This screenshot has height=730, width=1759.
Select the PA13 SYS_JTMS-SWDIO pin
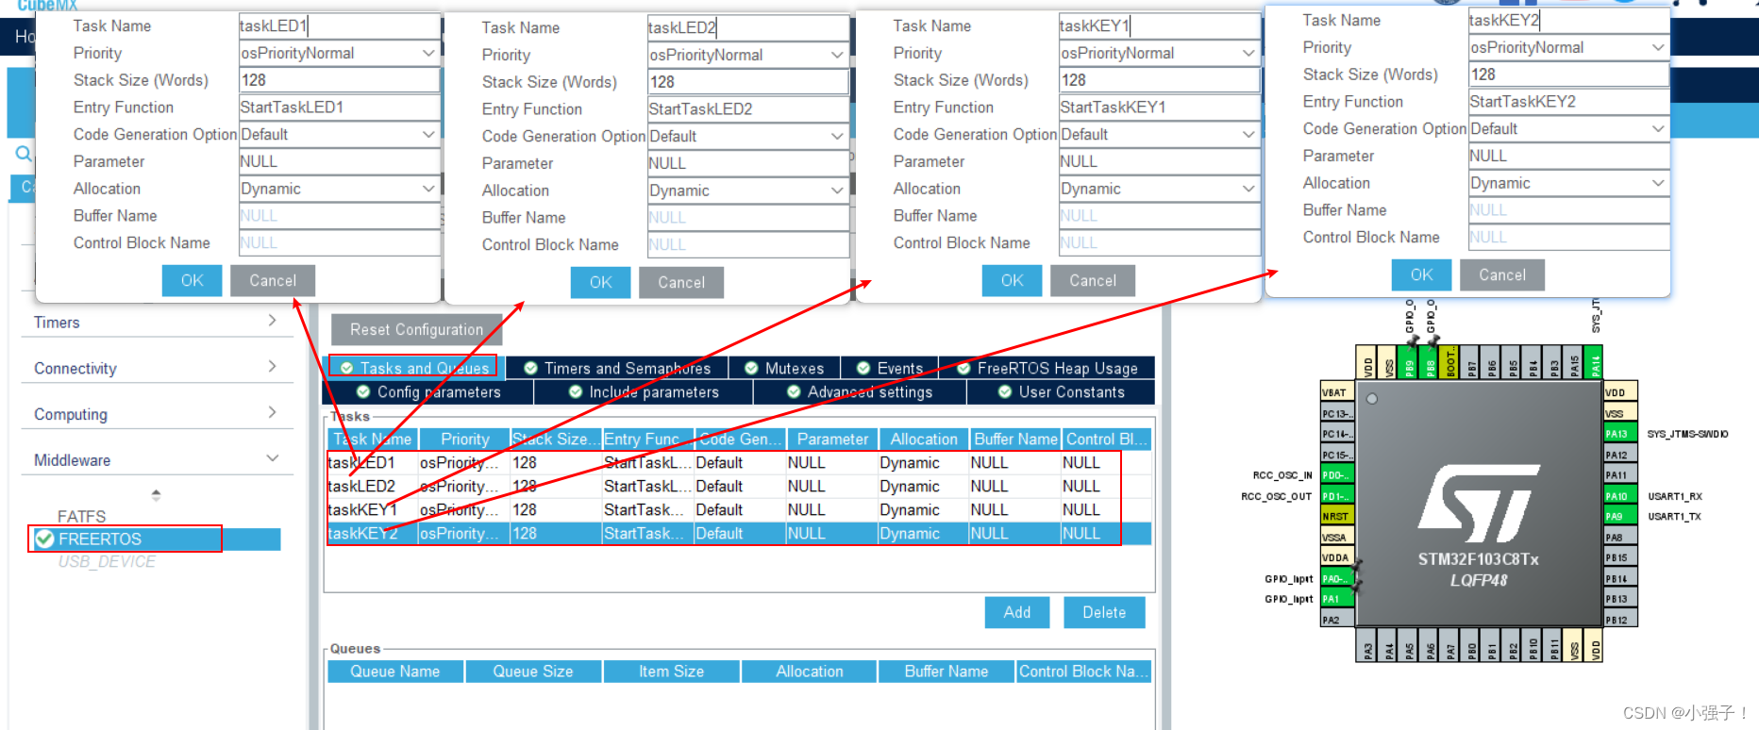pos(1620,434)
